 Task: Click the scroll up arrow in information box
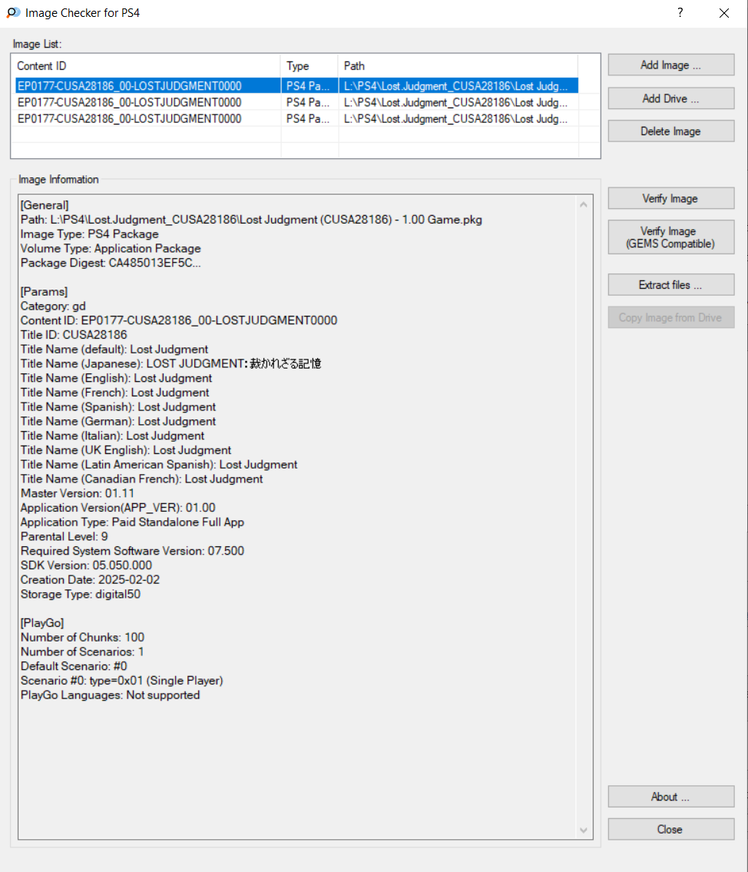(x=584, y=204)
